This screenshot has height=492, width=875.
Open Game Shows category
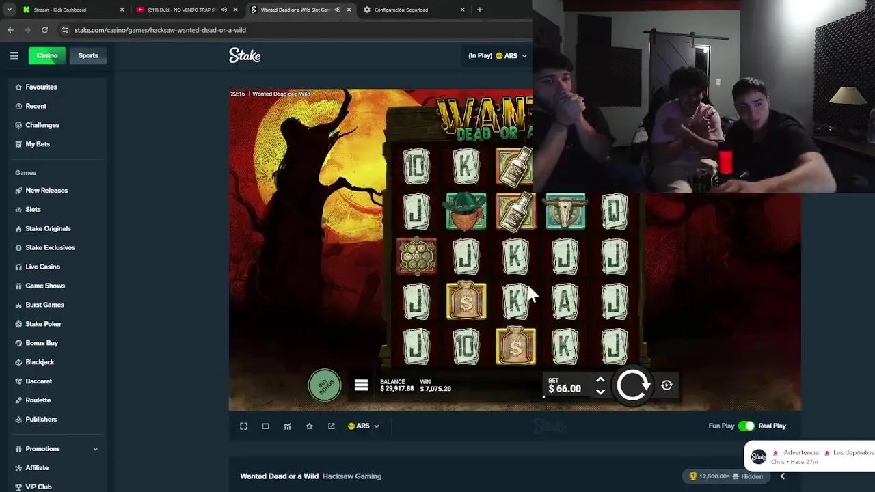45,286
